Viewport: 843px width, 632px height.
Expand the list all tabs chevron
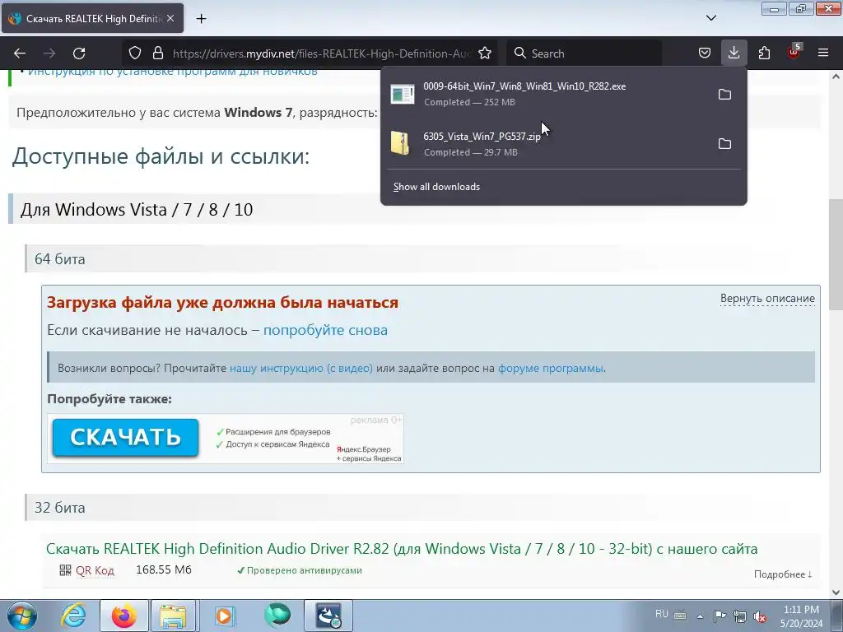click(x=710, y=18)
